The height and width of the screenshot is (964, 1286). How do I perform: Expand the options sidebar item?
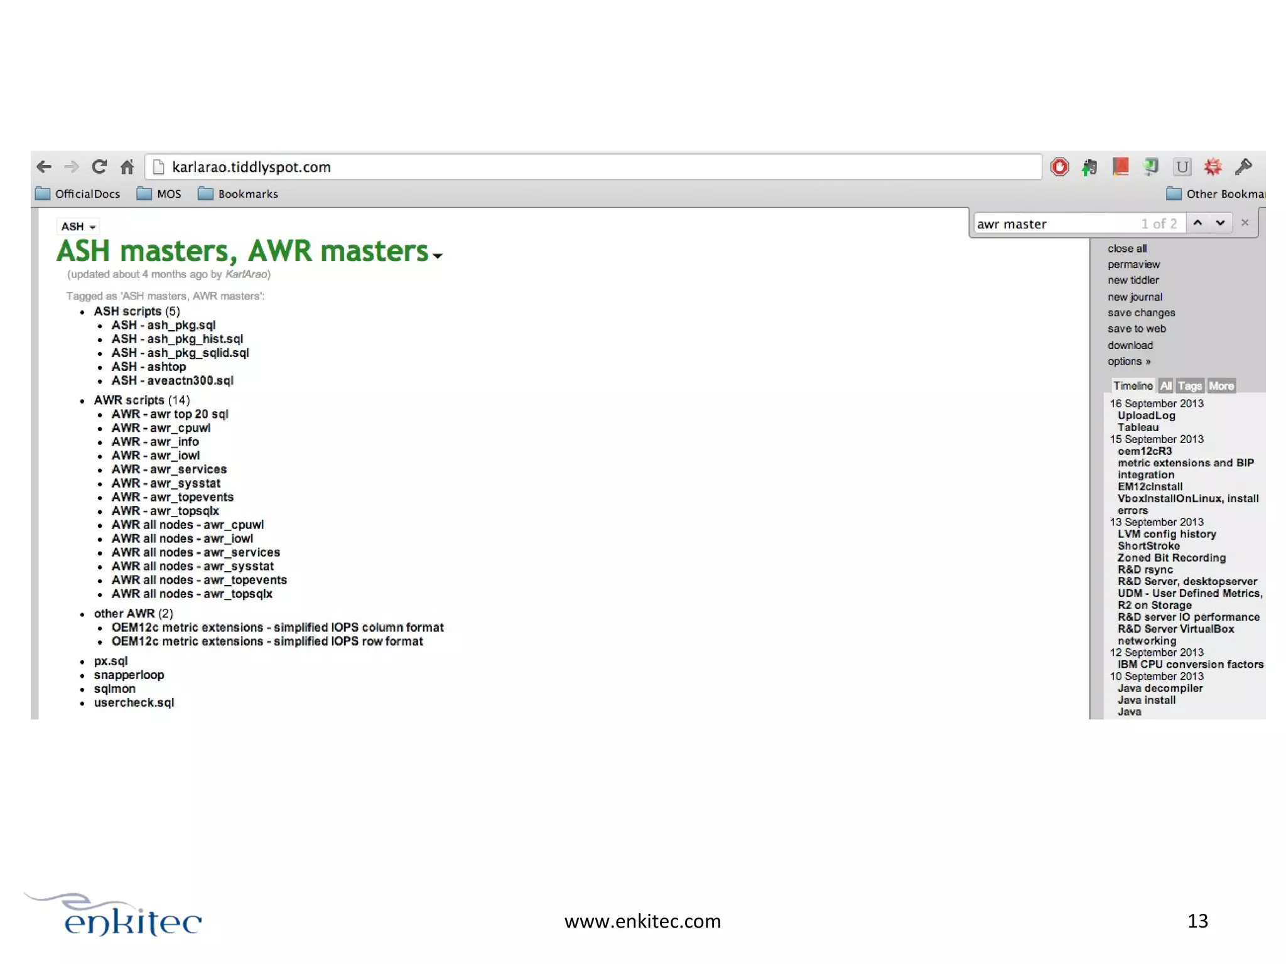pos(1128,361)
